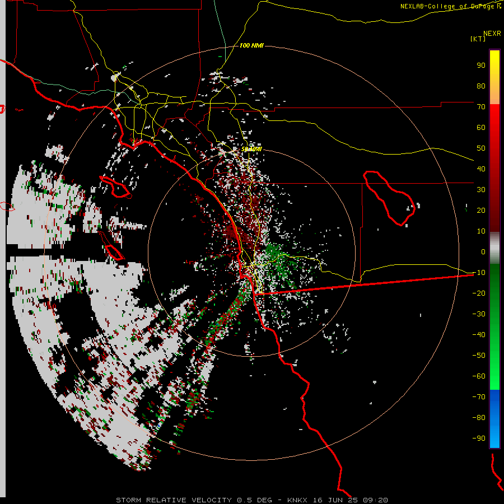This screenshot has width=504, height=504.
Task: Click the 70 value on velocity scale
Action: [481, 107]
